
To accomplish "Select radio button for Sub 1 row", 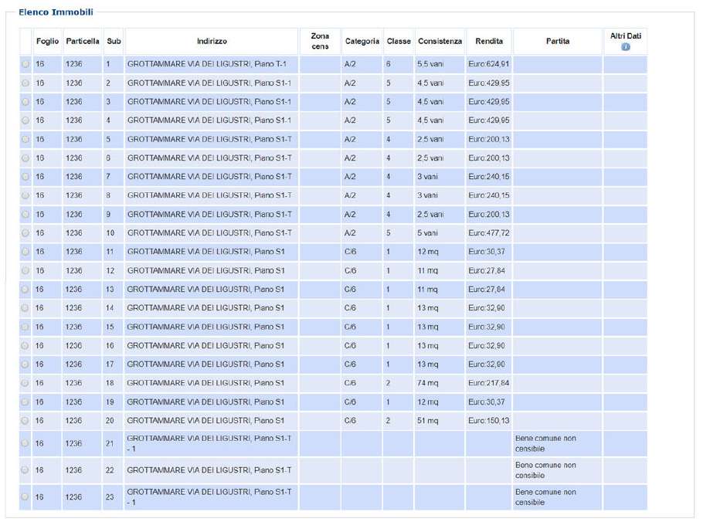I will [x=25, y=64].
